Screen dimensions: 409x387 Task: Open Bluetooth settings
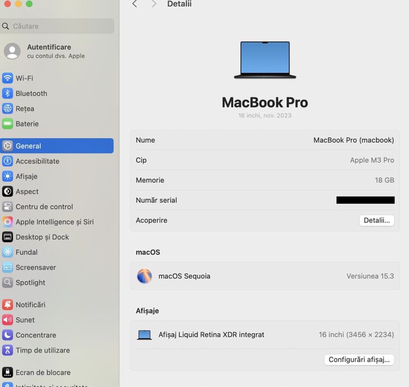pos(57,93)
